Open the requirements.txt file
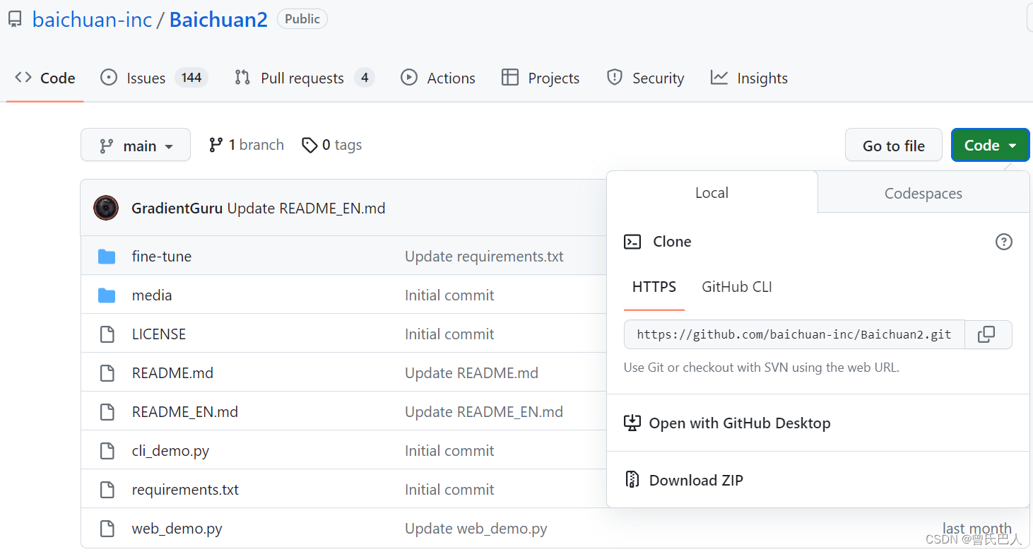Image resolution: width=1033 pixels, height=552 pixels. tap(185, 489)
